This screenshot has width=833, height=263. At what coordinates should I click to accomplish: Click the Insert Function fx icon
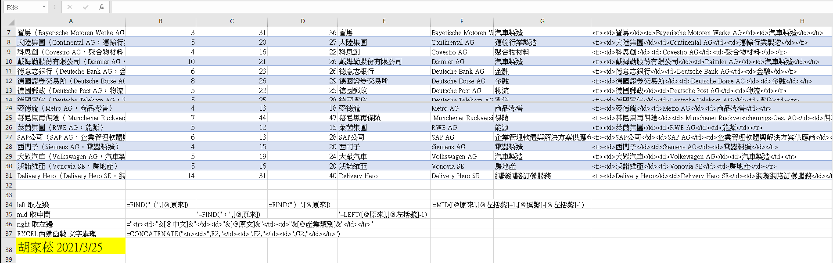(101, 7)
